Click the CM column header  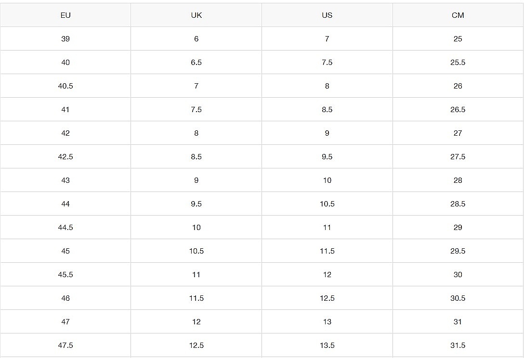coord(458,15)
